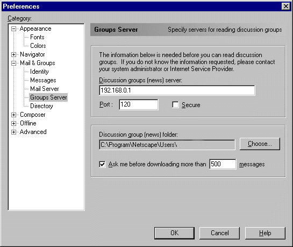Open Help for this dialog
The width and height of the screenshot is (293, 247).
click(265, 233)
